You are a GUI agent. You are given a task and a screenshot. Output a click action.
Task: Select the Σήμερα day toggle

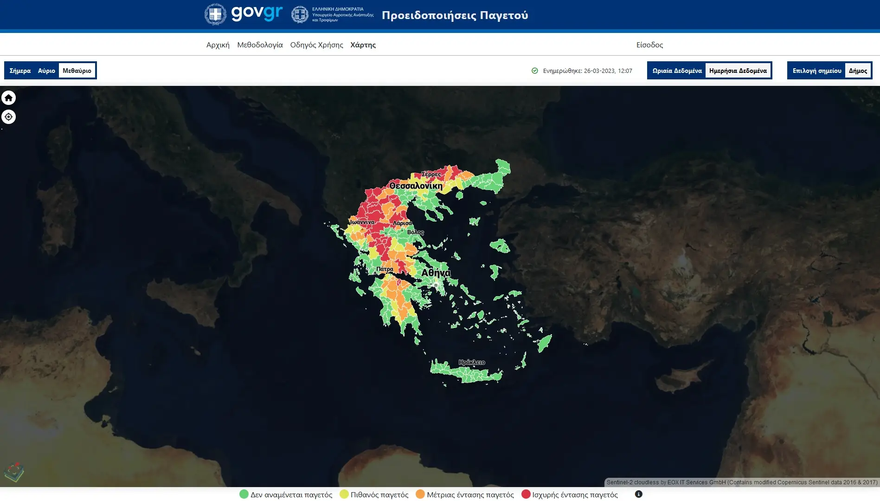(x=20, y=71)
